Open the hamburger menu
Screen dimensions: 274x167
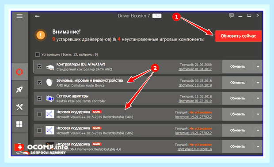pos(19,16)
